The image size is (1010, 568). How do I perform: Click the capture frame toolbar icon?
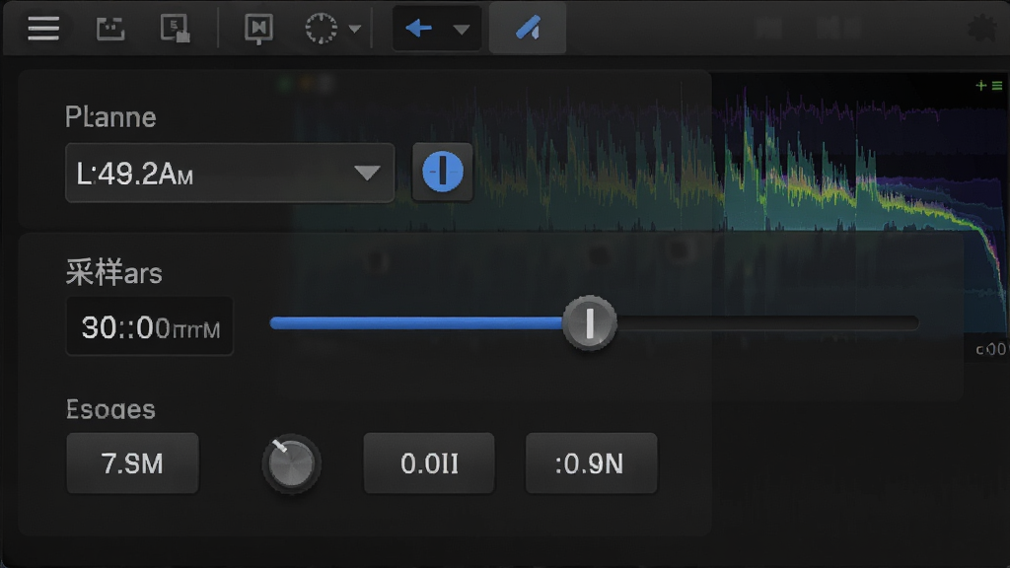tap(110, 29)
